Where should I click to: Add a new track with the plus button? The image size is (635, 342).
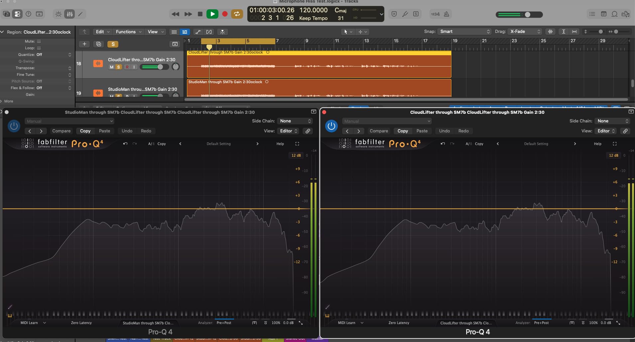[x=84, y=44]
